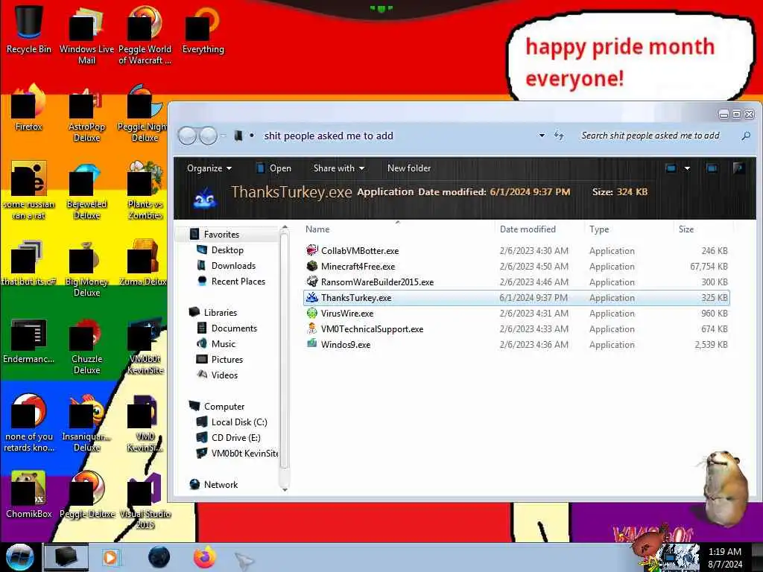Select Recent Places in navigation pane
The height and width of the screenshot is (572, 763).
[238, 281]
